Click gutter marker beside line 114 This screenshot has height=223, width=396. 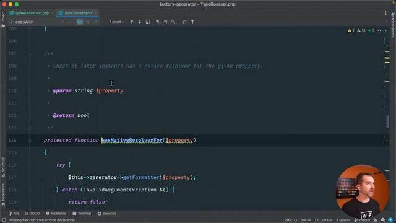(30, 141)
